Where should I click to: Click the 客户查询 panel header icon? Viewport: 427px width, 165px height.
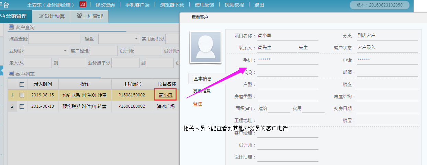11,27
